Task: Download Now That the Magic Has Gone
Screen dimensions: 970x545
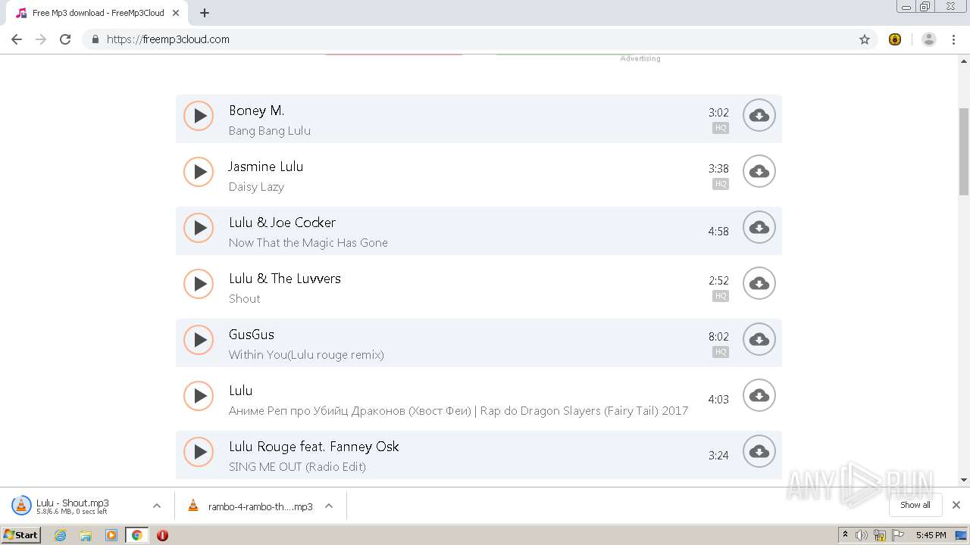Action: [x=759, y=228]
